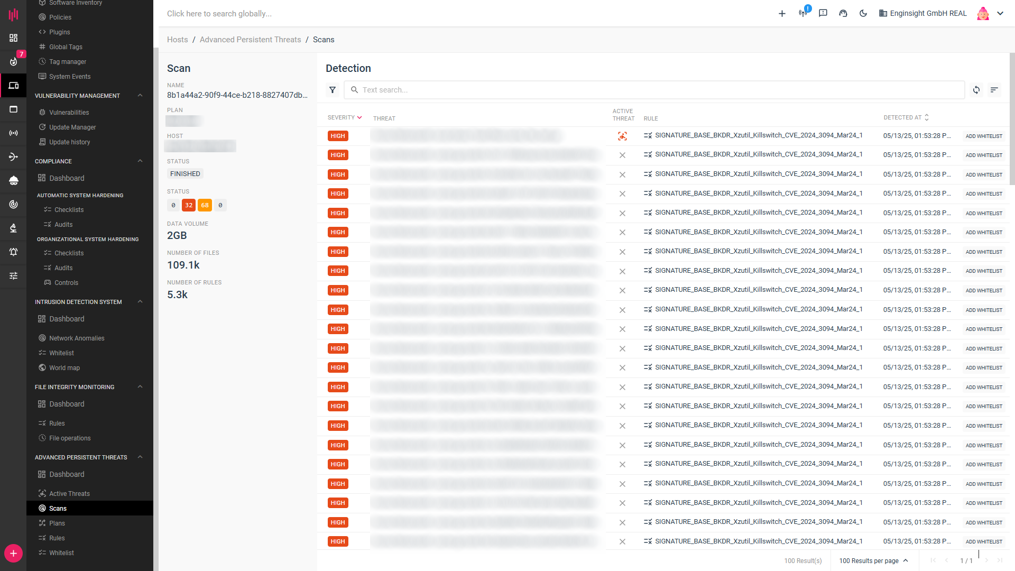Image resolution: width=1015 pixels, height=571 pixels.
Task: Click the red floating add button
Action: coord(13,554)
